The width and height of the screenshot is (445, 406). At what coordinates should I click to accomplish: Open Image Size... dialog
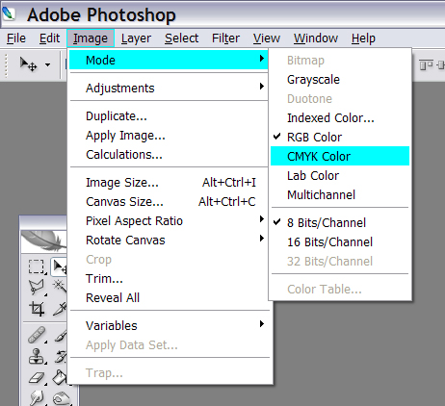[x=169, y=182]
